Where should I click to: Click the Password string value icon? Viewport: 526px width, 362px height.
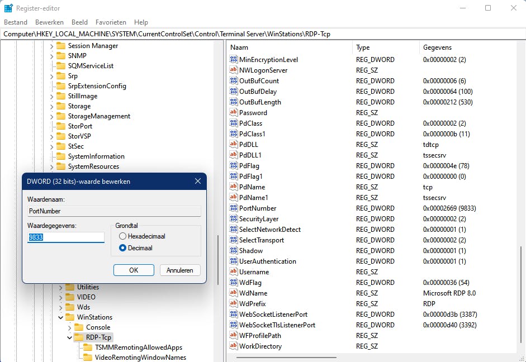click(234, 113)
